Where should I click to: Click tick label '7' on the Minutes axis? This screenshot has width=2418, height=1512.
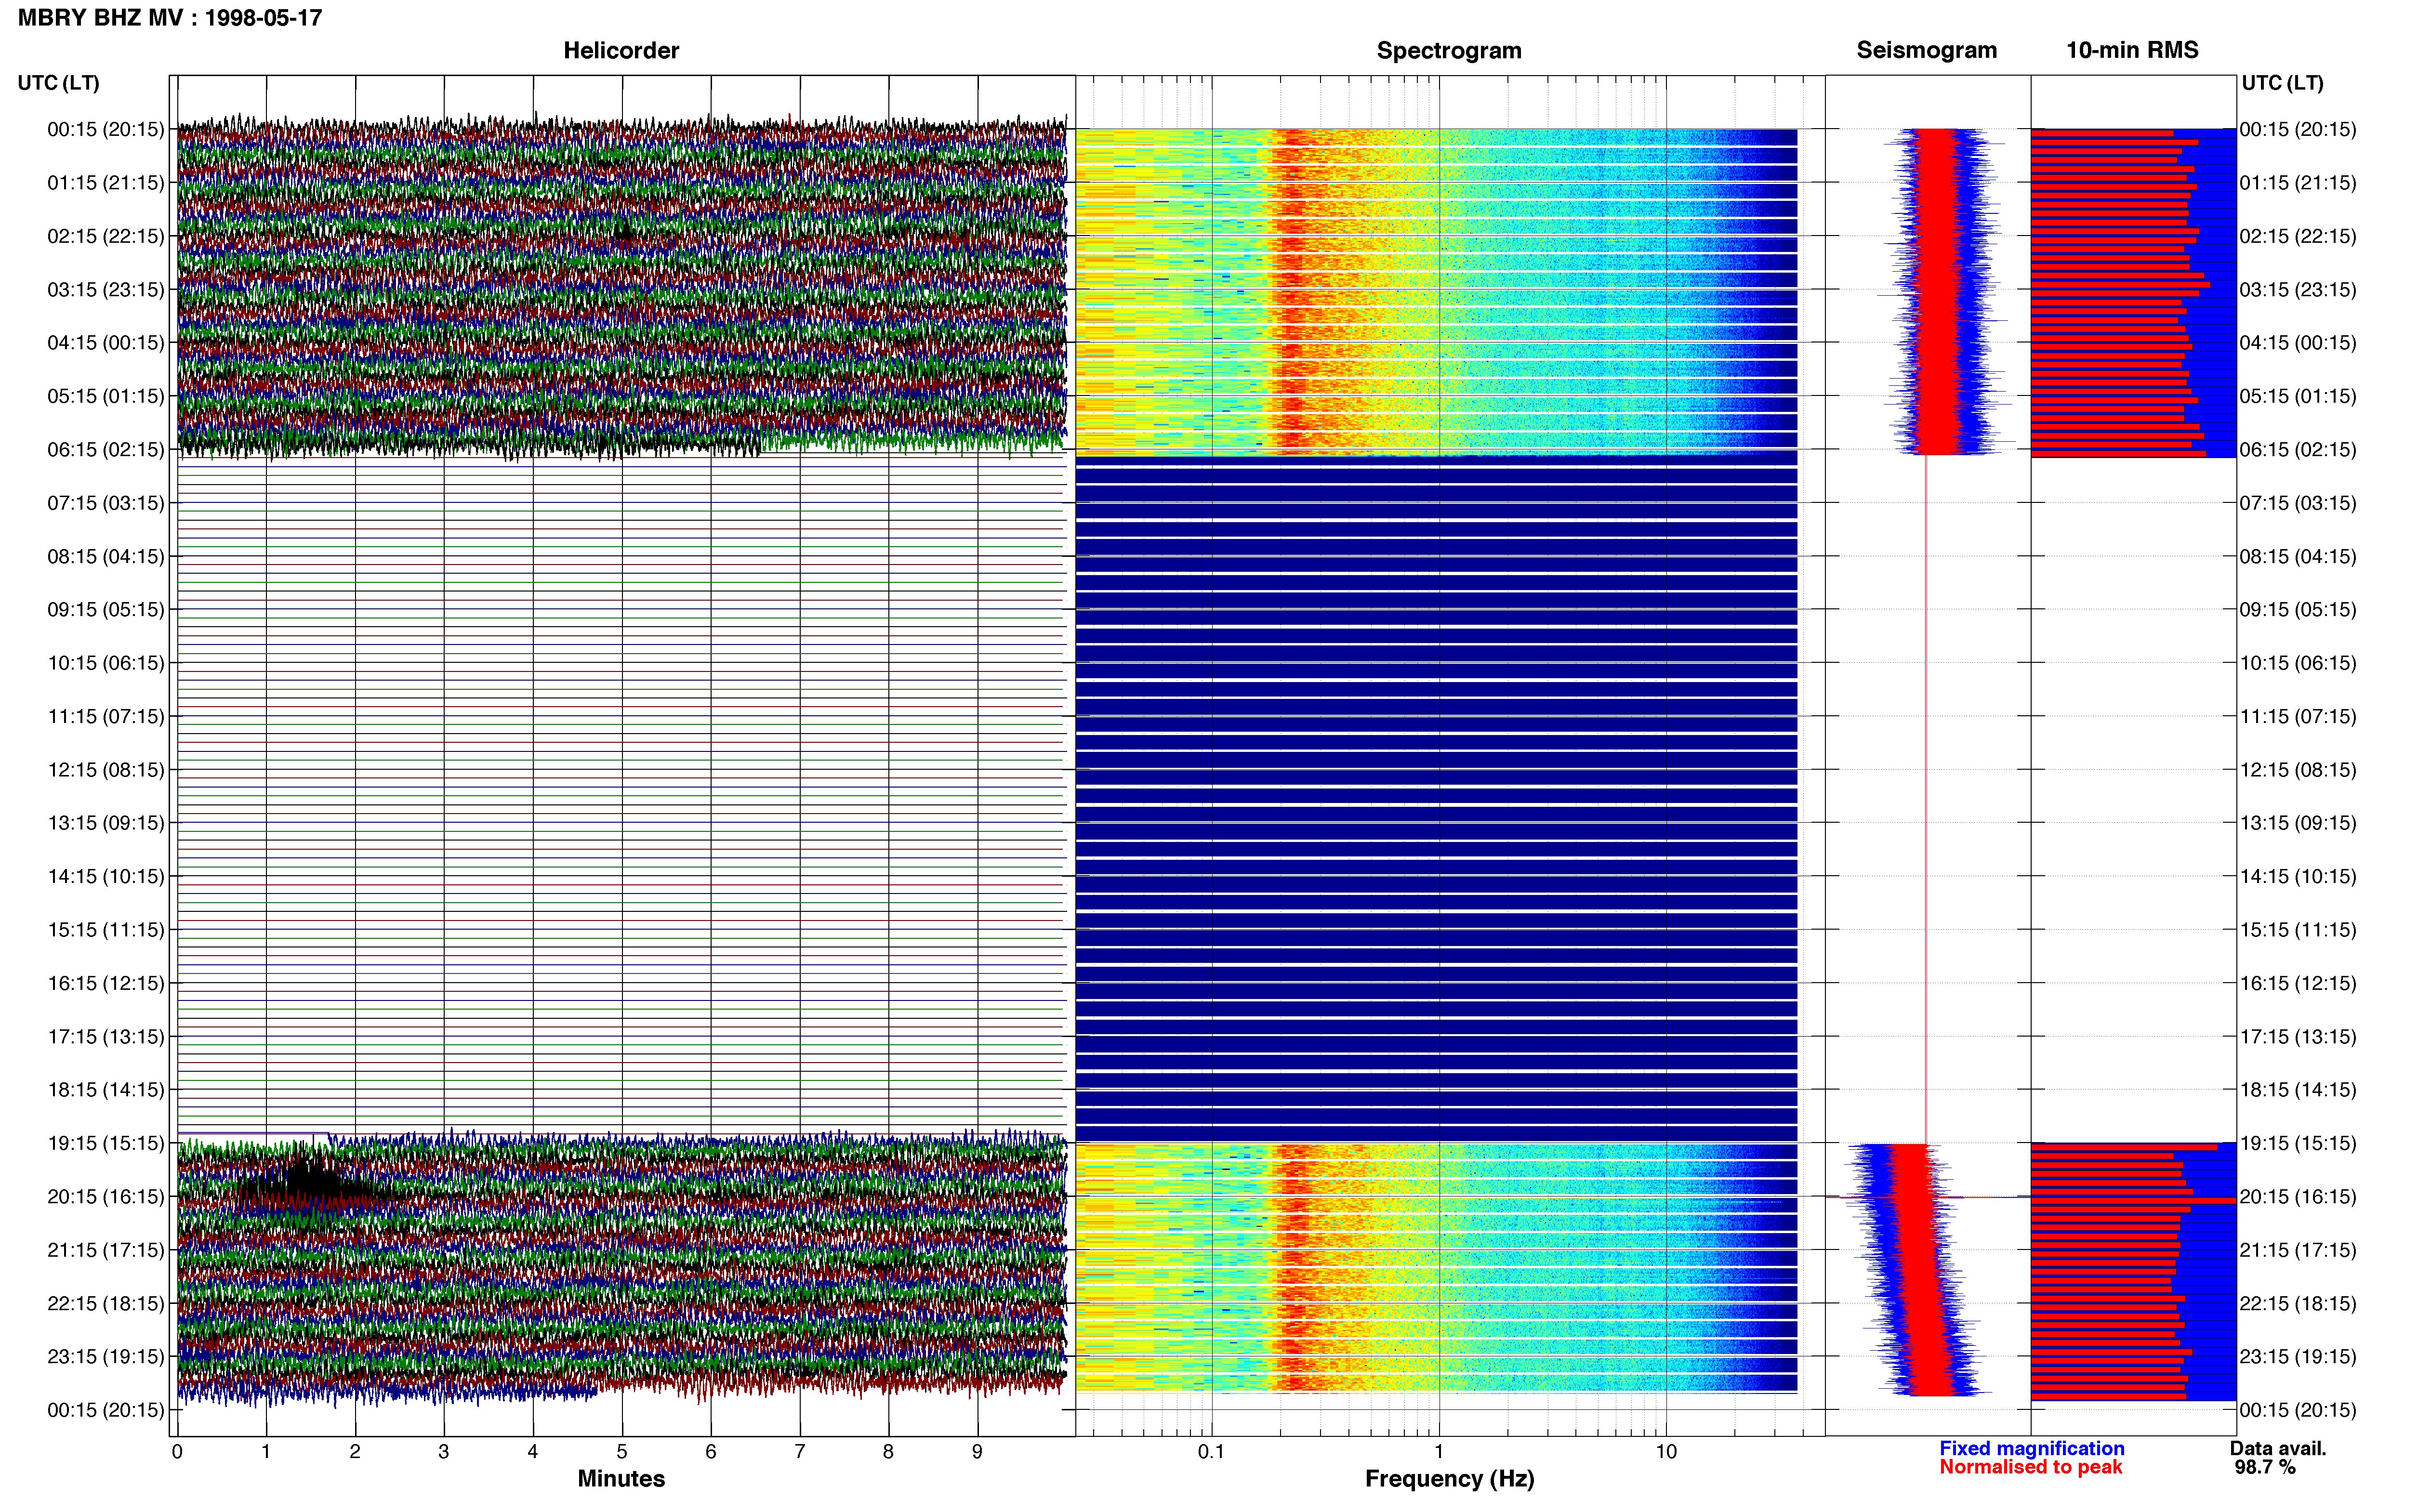pos(800,1452)
